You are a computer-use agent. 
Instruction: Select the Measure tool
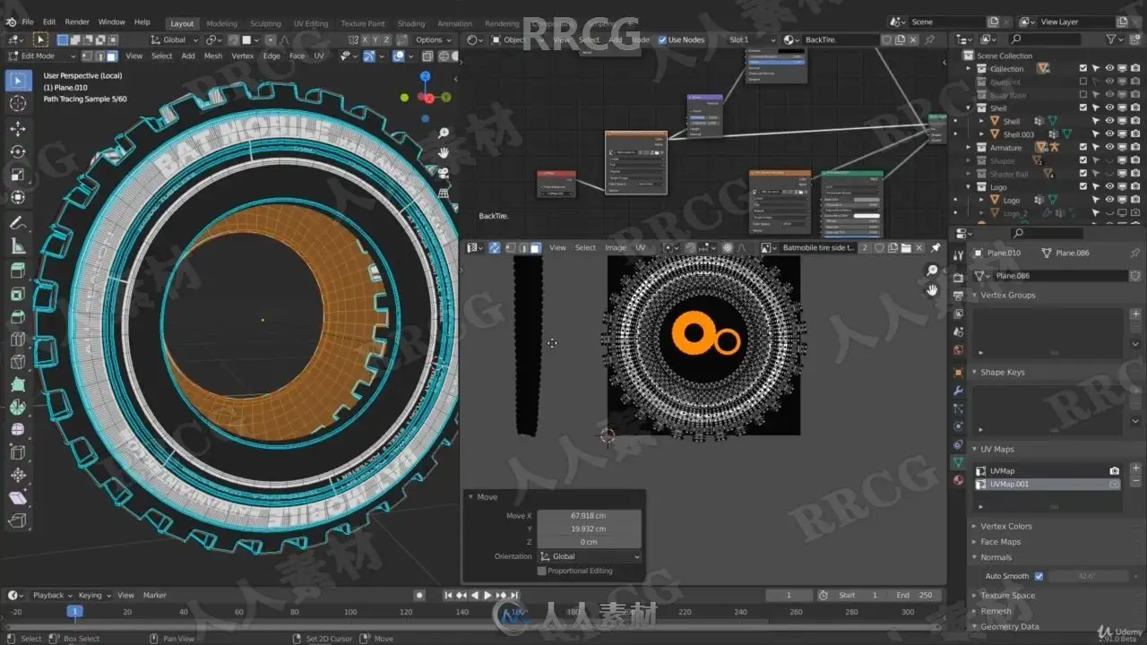17,246
